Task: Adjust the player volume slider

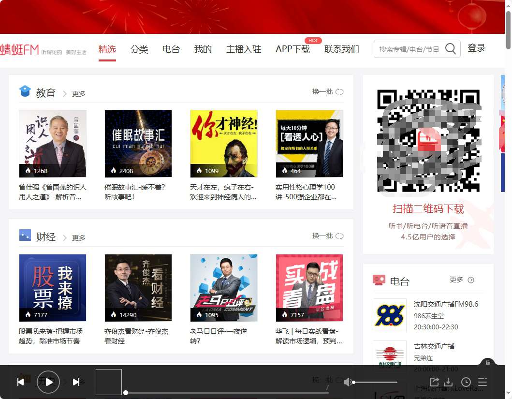Action: click(376, 382)
